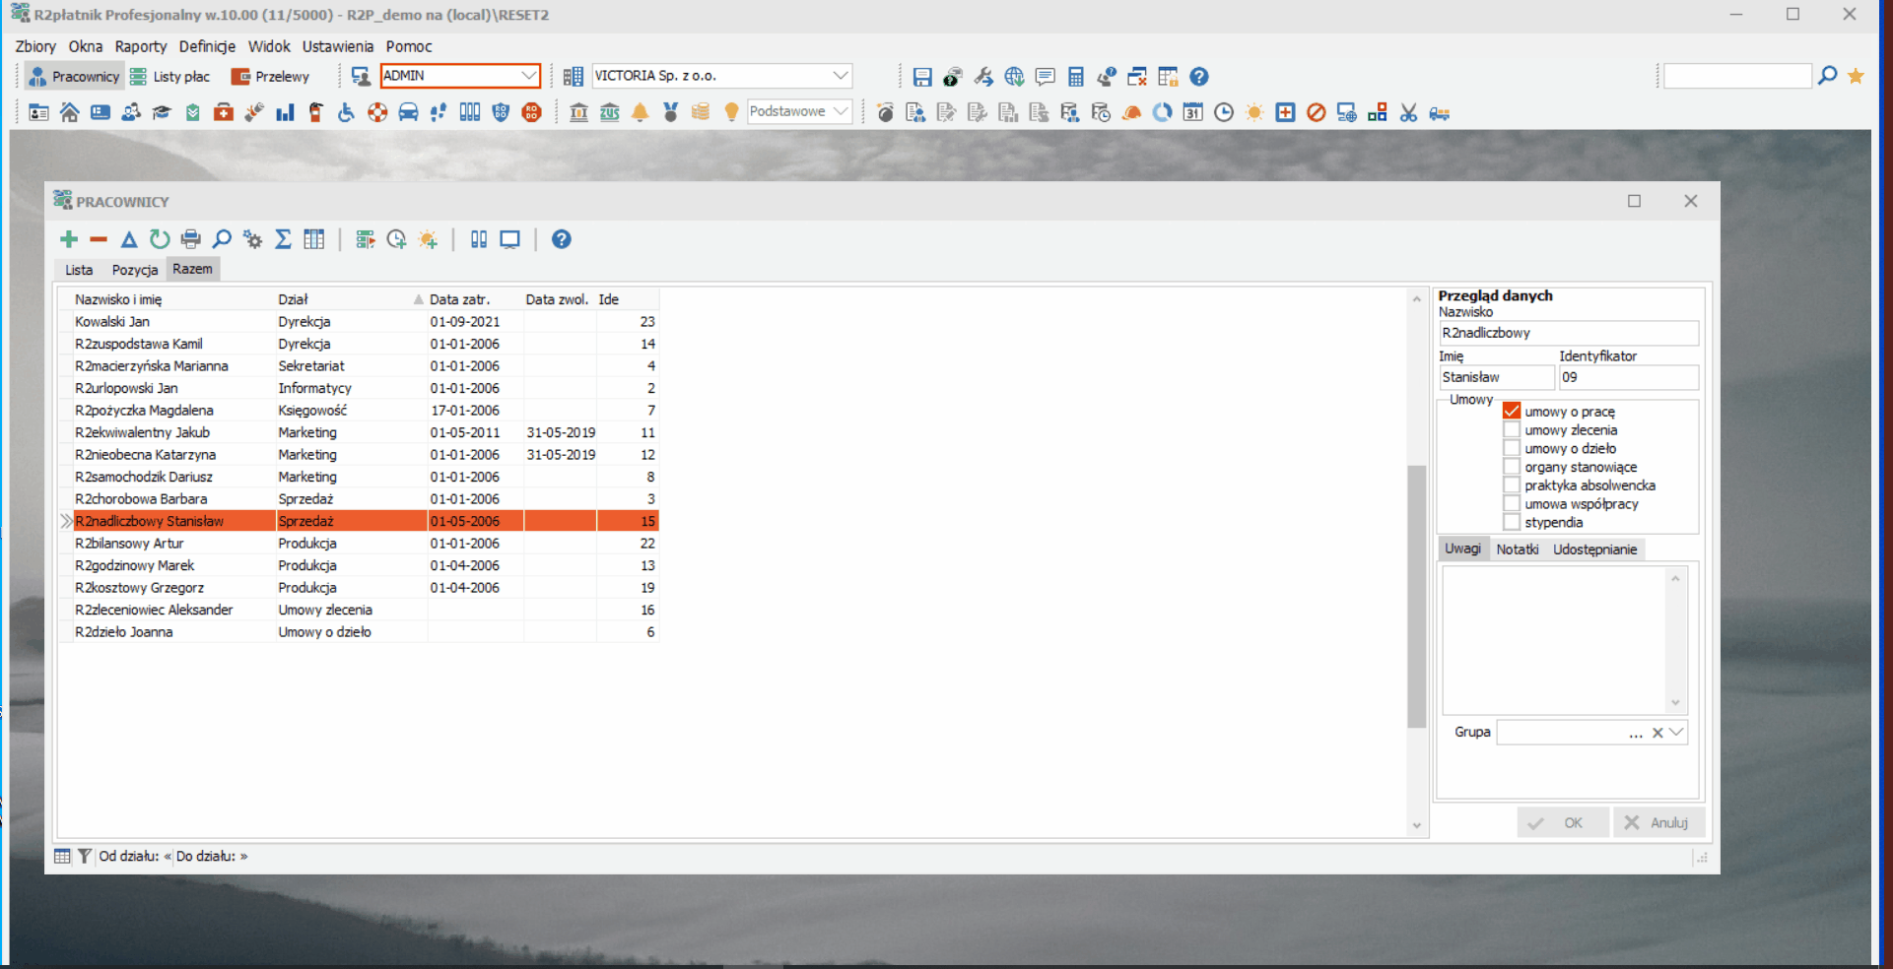
Task: Open the Raporty menu
Action: tap(141, 46)
